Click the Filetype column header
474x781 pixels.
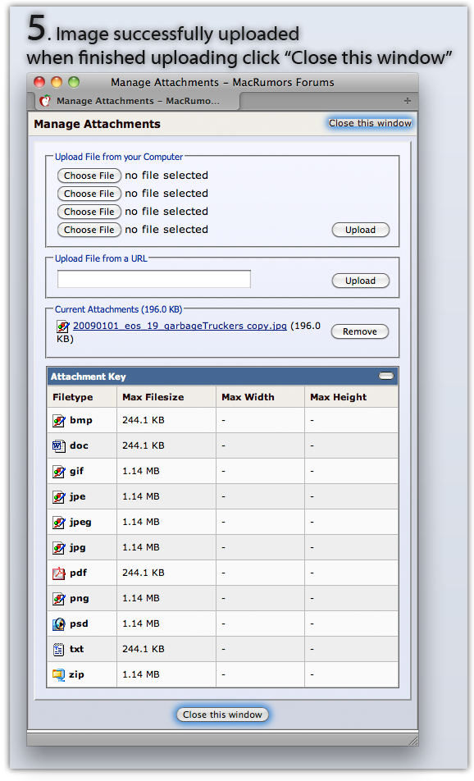click(73, 397)
